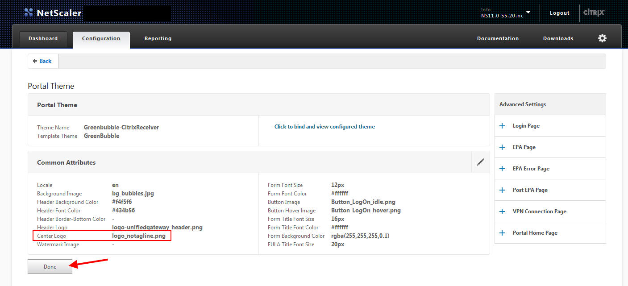Open the Downloads page
This screenshot has height=286, width=628.
tap(558, 39)
